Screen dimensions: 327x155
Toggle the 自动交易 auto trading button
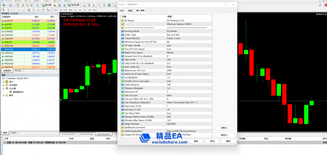coord(73,5)
